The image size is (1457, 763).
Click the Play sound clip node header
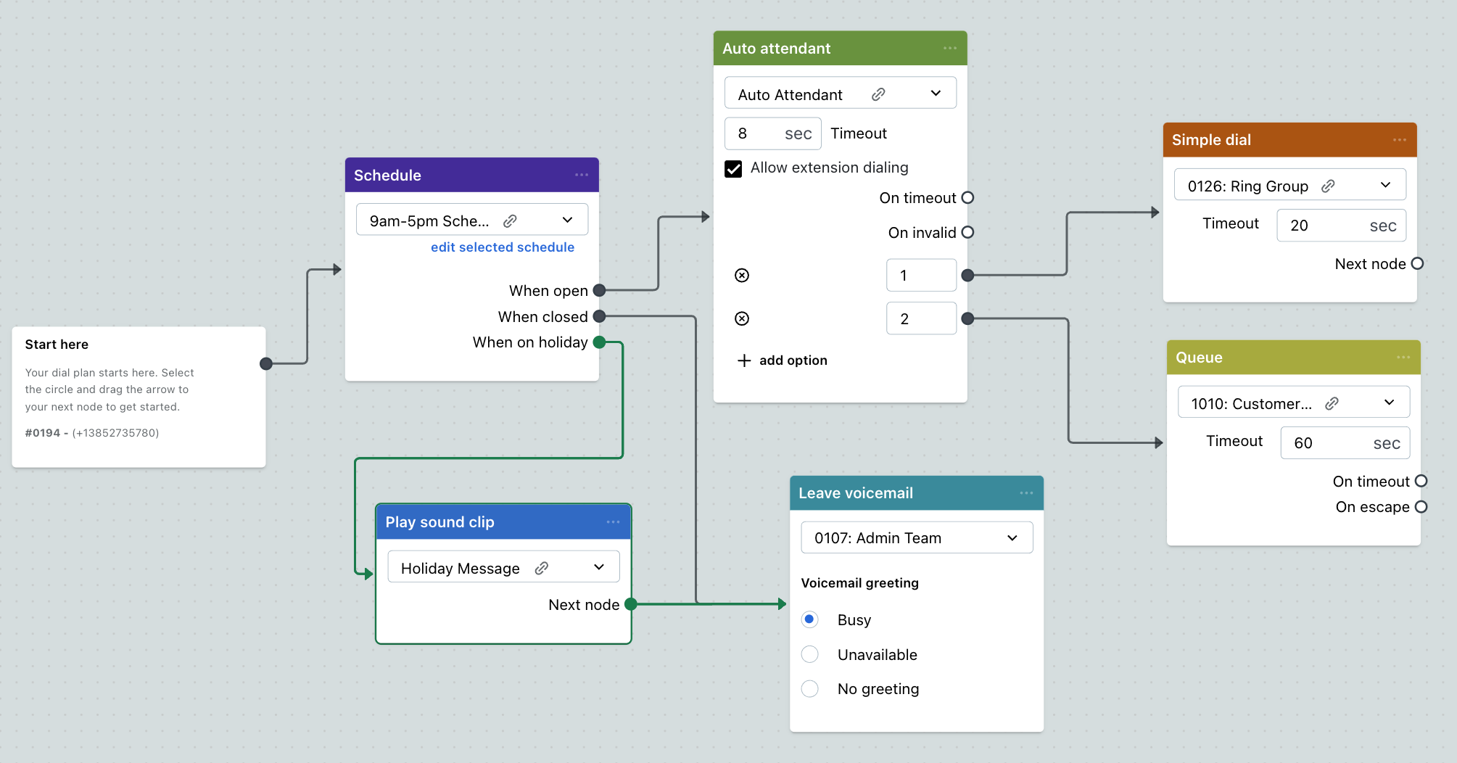pos(493,522)
